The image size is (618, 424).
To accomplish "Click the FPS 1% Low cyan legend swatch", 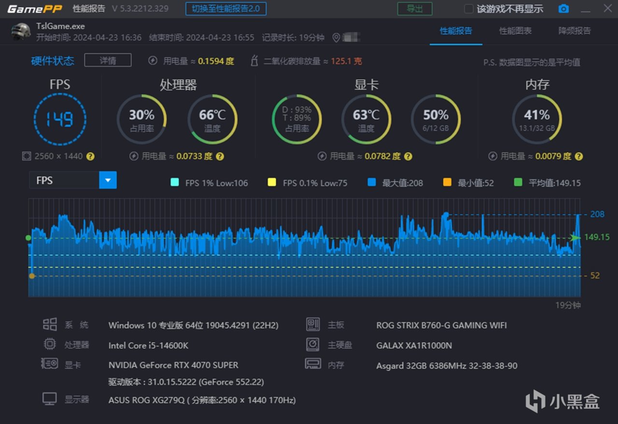I will point(175,182).
